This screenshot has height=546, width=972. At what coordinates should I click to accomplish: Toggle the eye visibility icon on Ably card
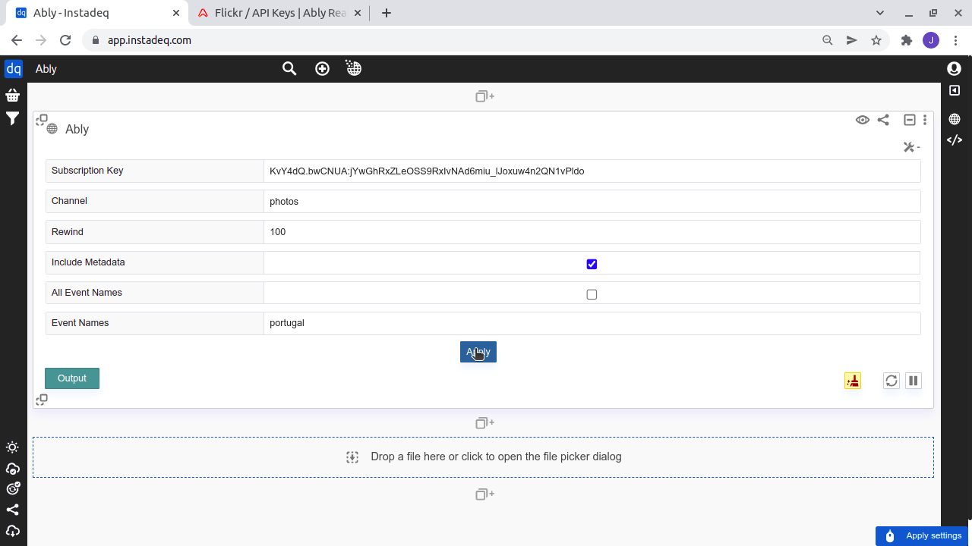(863, 120)
